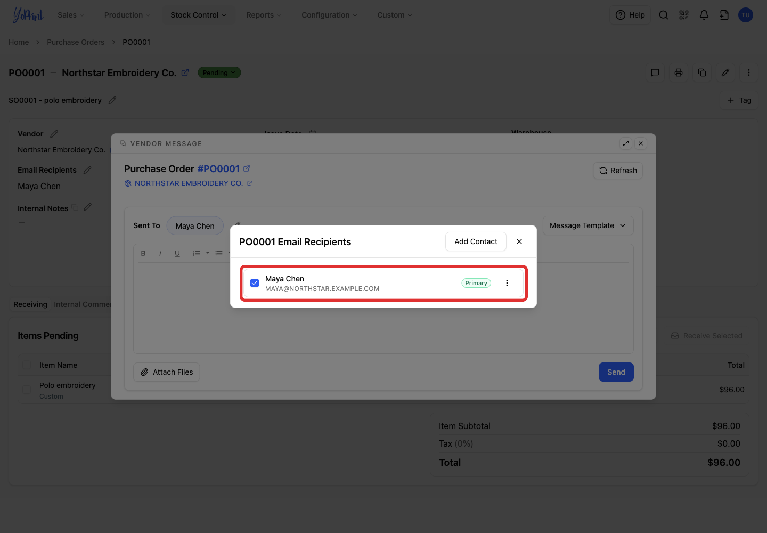Expand the Sales menu
This screenshot has height=533, width=767.
pos(71,15)
